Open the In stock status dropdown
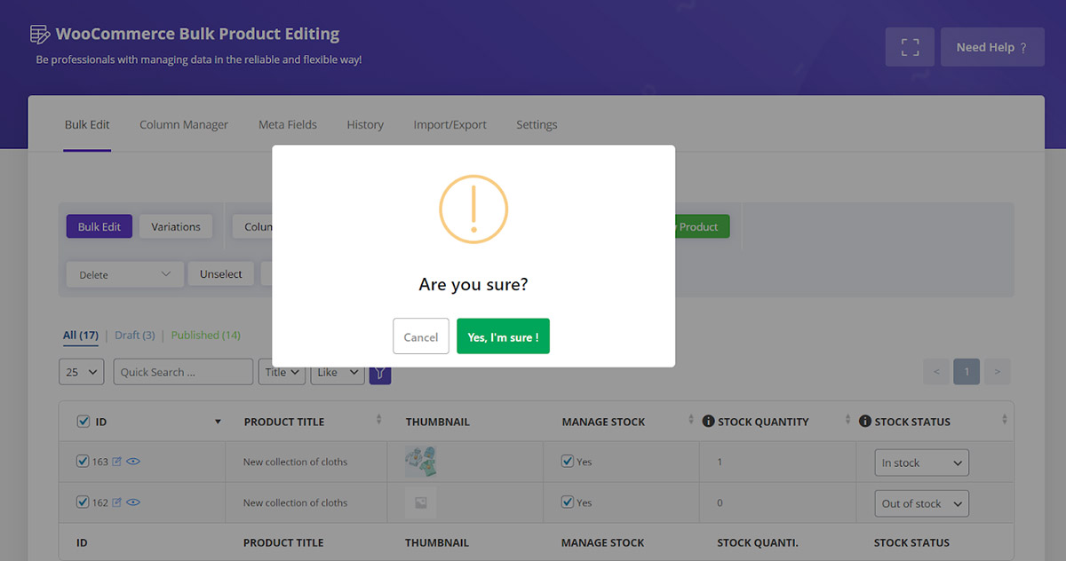This screenshot has height=561, width=1066. click(921, 462)
